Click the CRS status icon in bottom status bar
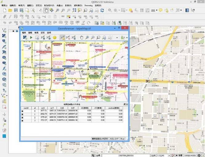The width and height of the screenshot is (205, 157). tap(199, 155)
